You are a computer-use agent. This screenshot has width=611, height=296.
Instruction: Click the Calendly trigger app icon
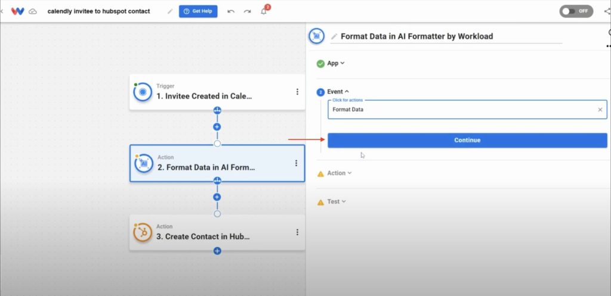143,92
